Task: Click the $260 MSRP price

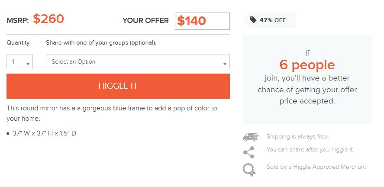Action: click(48, 19)
